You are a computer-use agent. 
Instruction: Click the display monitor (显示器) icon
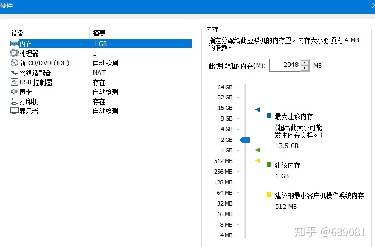click(x=14, y=110)
